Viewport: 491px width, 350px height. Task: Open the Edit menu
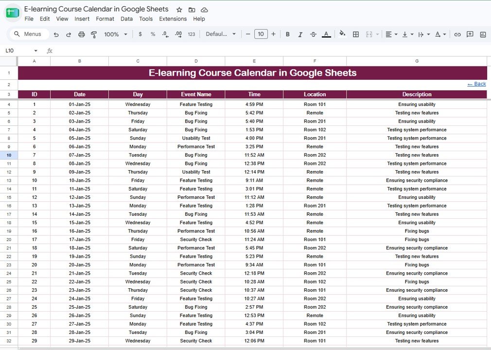tap(44, 19)
